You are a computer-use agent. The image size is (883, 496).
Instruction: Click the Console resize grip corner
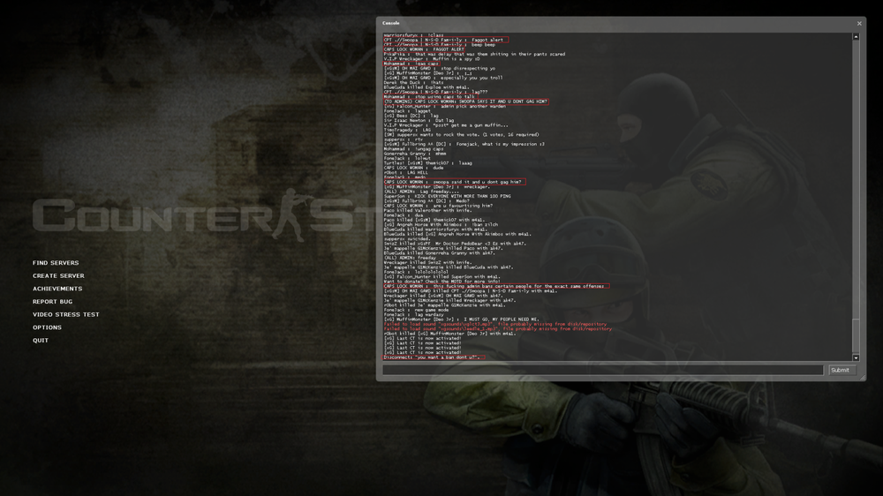862,377
